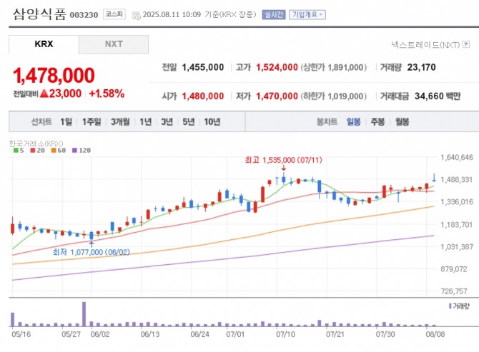Viewport: 479px width, 352px height.
Task: Show the 일봉 daily candlestick chart
Action: [x=353, y=122]
